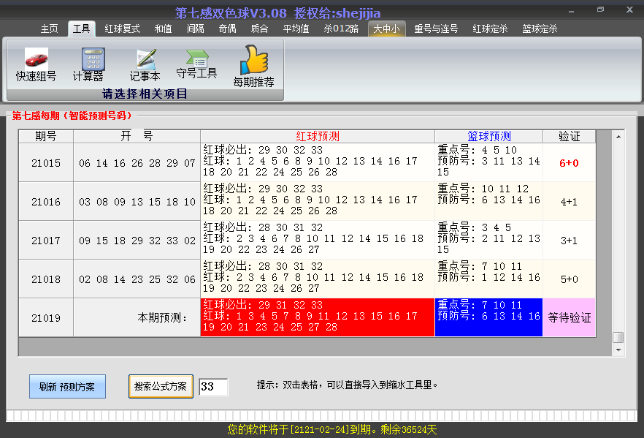Open the 重号与连号 tab
The image size is (644, 438).
pos(436,29)
